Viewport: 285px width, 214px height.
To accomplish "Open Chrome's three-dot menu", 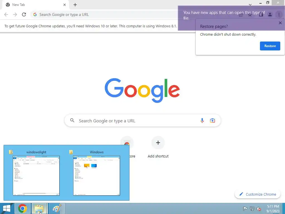I will pos(279,14).
